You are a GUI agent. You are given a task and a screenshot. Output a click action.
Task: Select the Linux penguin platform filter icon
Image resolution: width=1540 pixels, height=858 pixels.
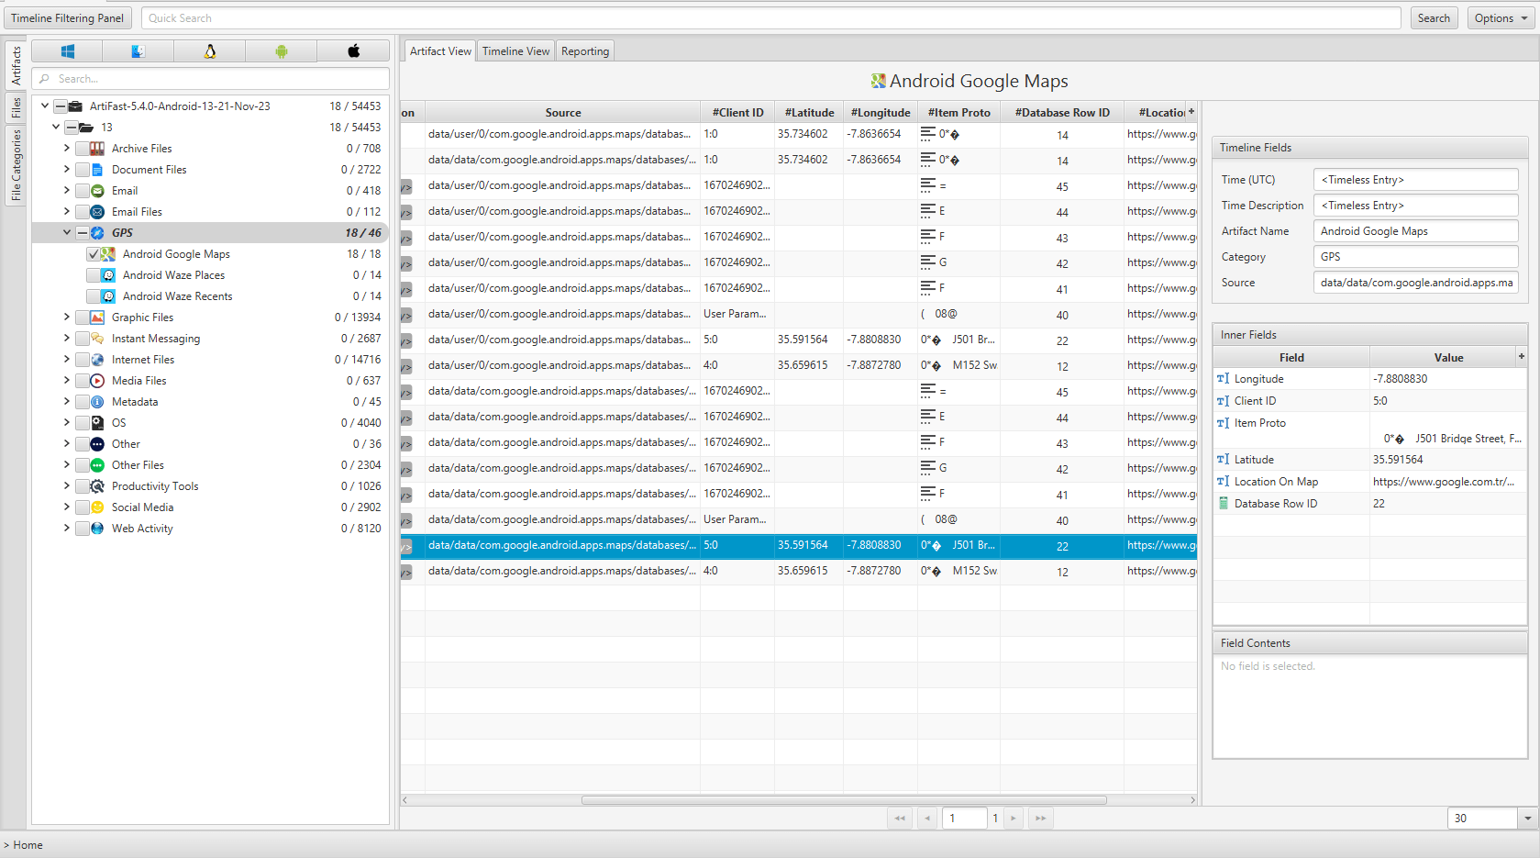point(210,51)
